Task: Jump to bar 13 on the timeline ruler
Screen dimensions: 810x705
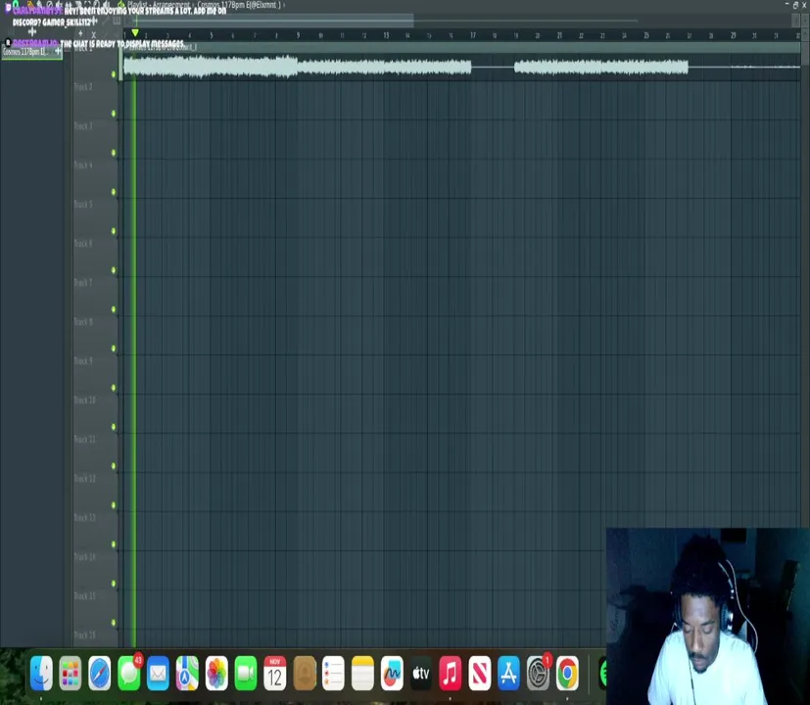Action: 386,35
